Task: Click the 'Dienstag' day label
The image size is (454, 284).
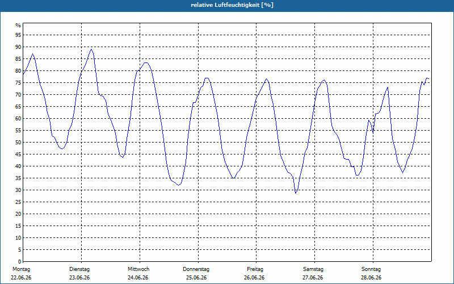Action: coord(79,269)
